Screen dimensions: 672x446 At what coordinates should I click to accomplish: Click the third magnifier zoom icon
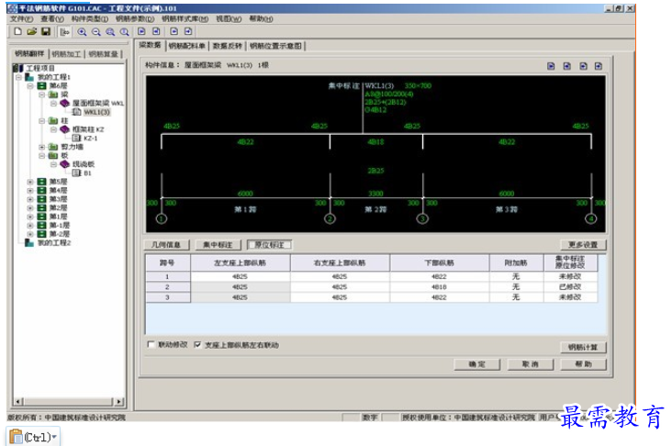click(x=110, y=32)
